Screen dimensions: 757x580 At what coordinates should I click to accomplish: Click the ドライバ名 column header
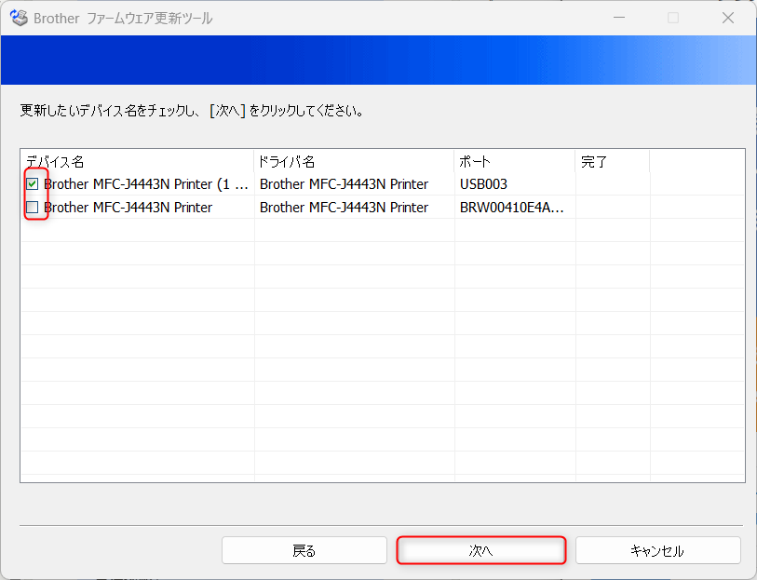[354, 161]
